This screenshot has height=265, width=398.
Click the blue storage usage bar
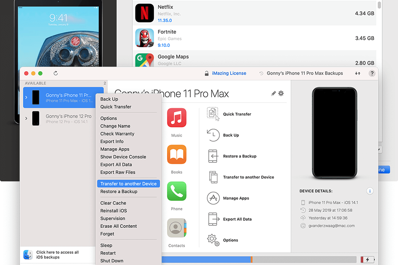pos(206,260)
